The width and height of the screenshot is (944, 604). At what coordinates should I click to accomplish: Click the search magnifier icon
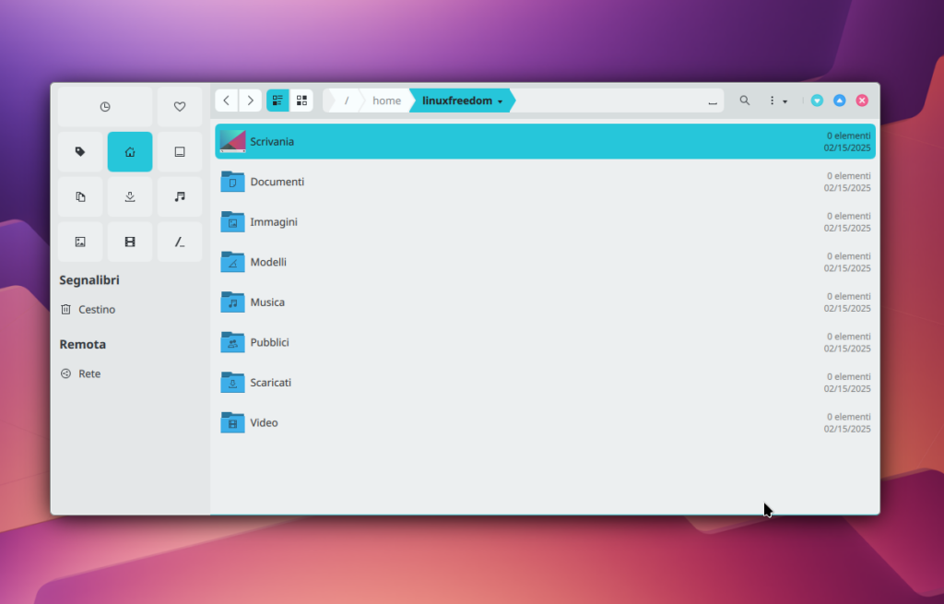point(745,101)
